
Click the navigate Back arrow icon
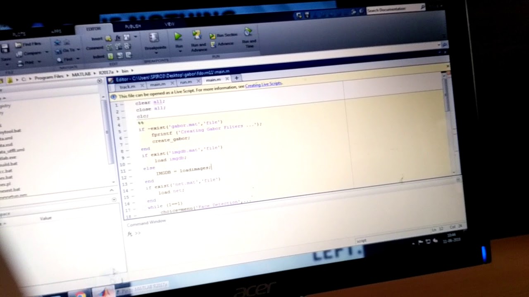(x=57, y=42)
